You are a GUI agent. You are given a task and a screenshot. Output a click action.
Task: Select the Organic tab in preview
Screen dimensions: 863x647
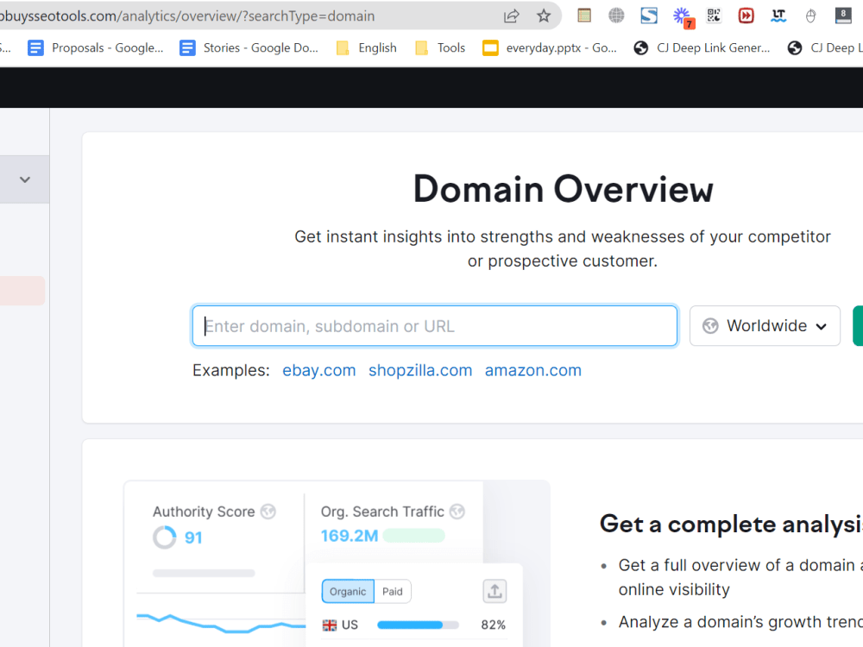[x=348, y=592]
